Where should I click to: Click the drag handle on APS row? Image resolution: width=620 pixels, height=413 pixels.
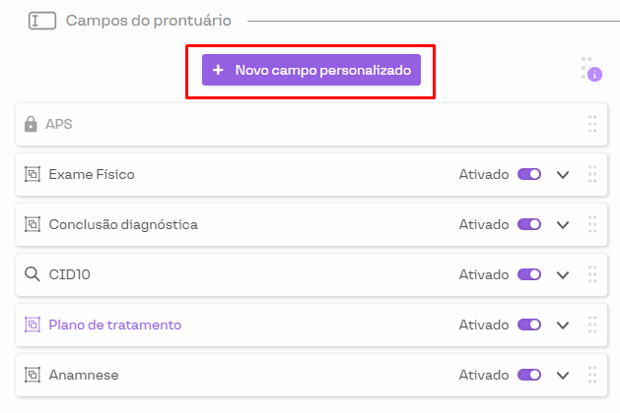click(x=592, y=125)
